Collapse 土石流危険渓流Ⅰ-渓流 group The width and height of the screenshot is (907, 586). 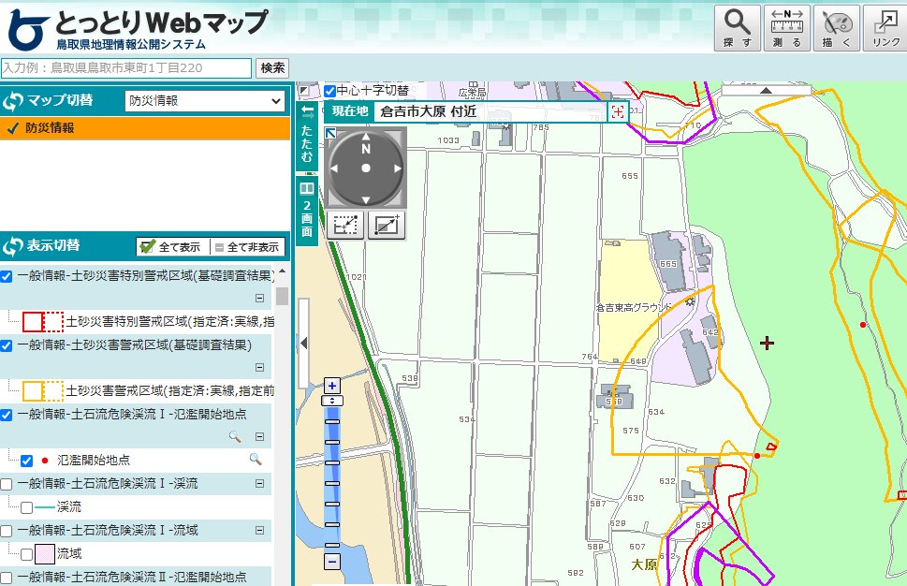[x=259, y=484]
